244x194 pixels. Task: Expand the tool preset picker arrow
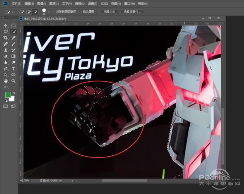13,12
